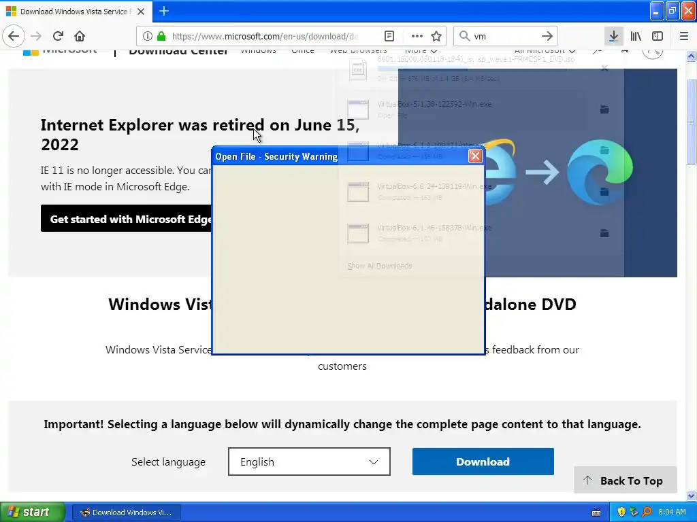Open the Windows XP start menu
Viewport: 697px width, 522px height.
pyautogui.click(x=33, y=512)
